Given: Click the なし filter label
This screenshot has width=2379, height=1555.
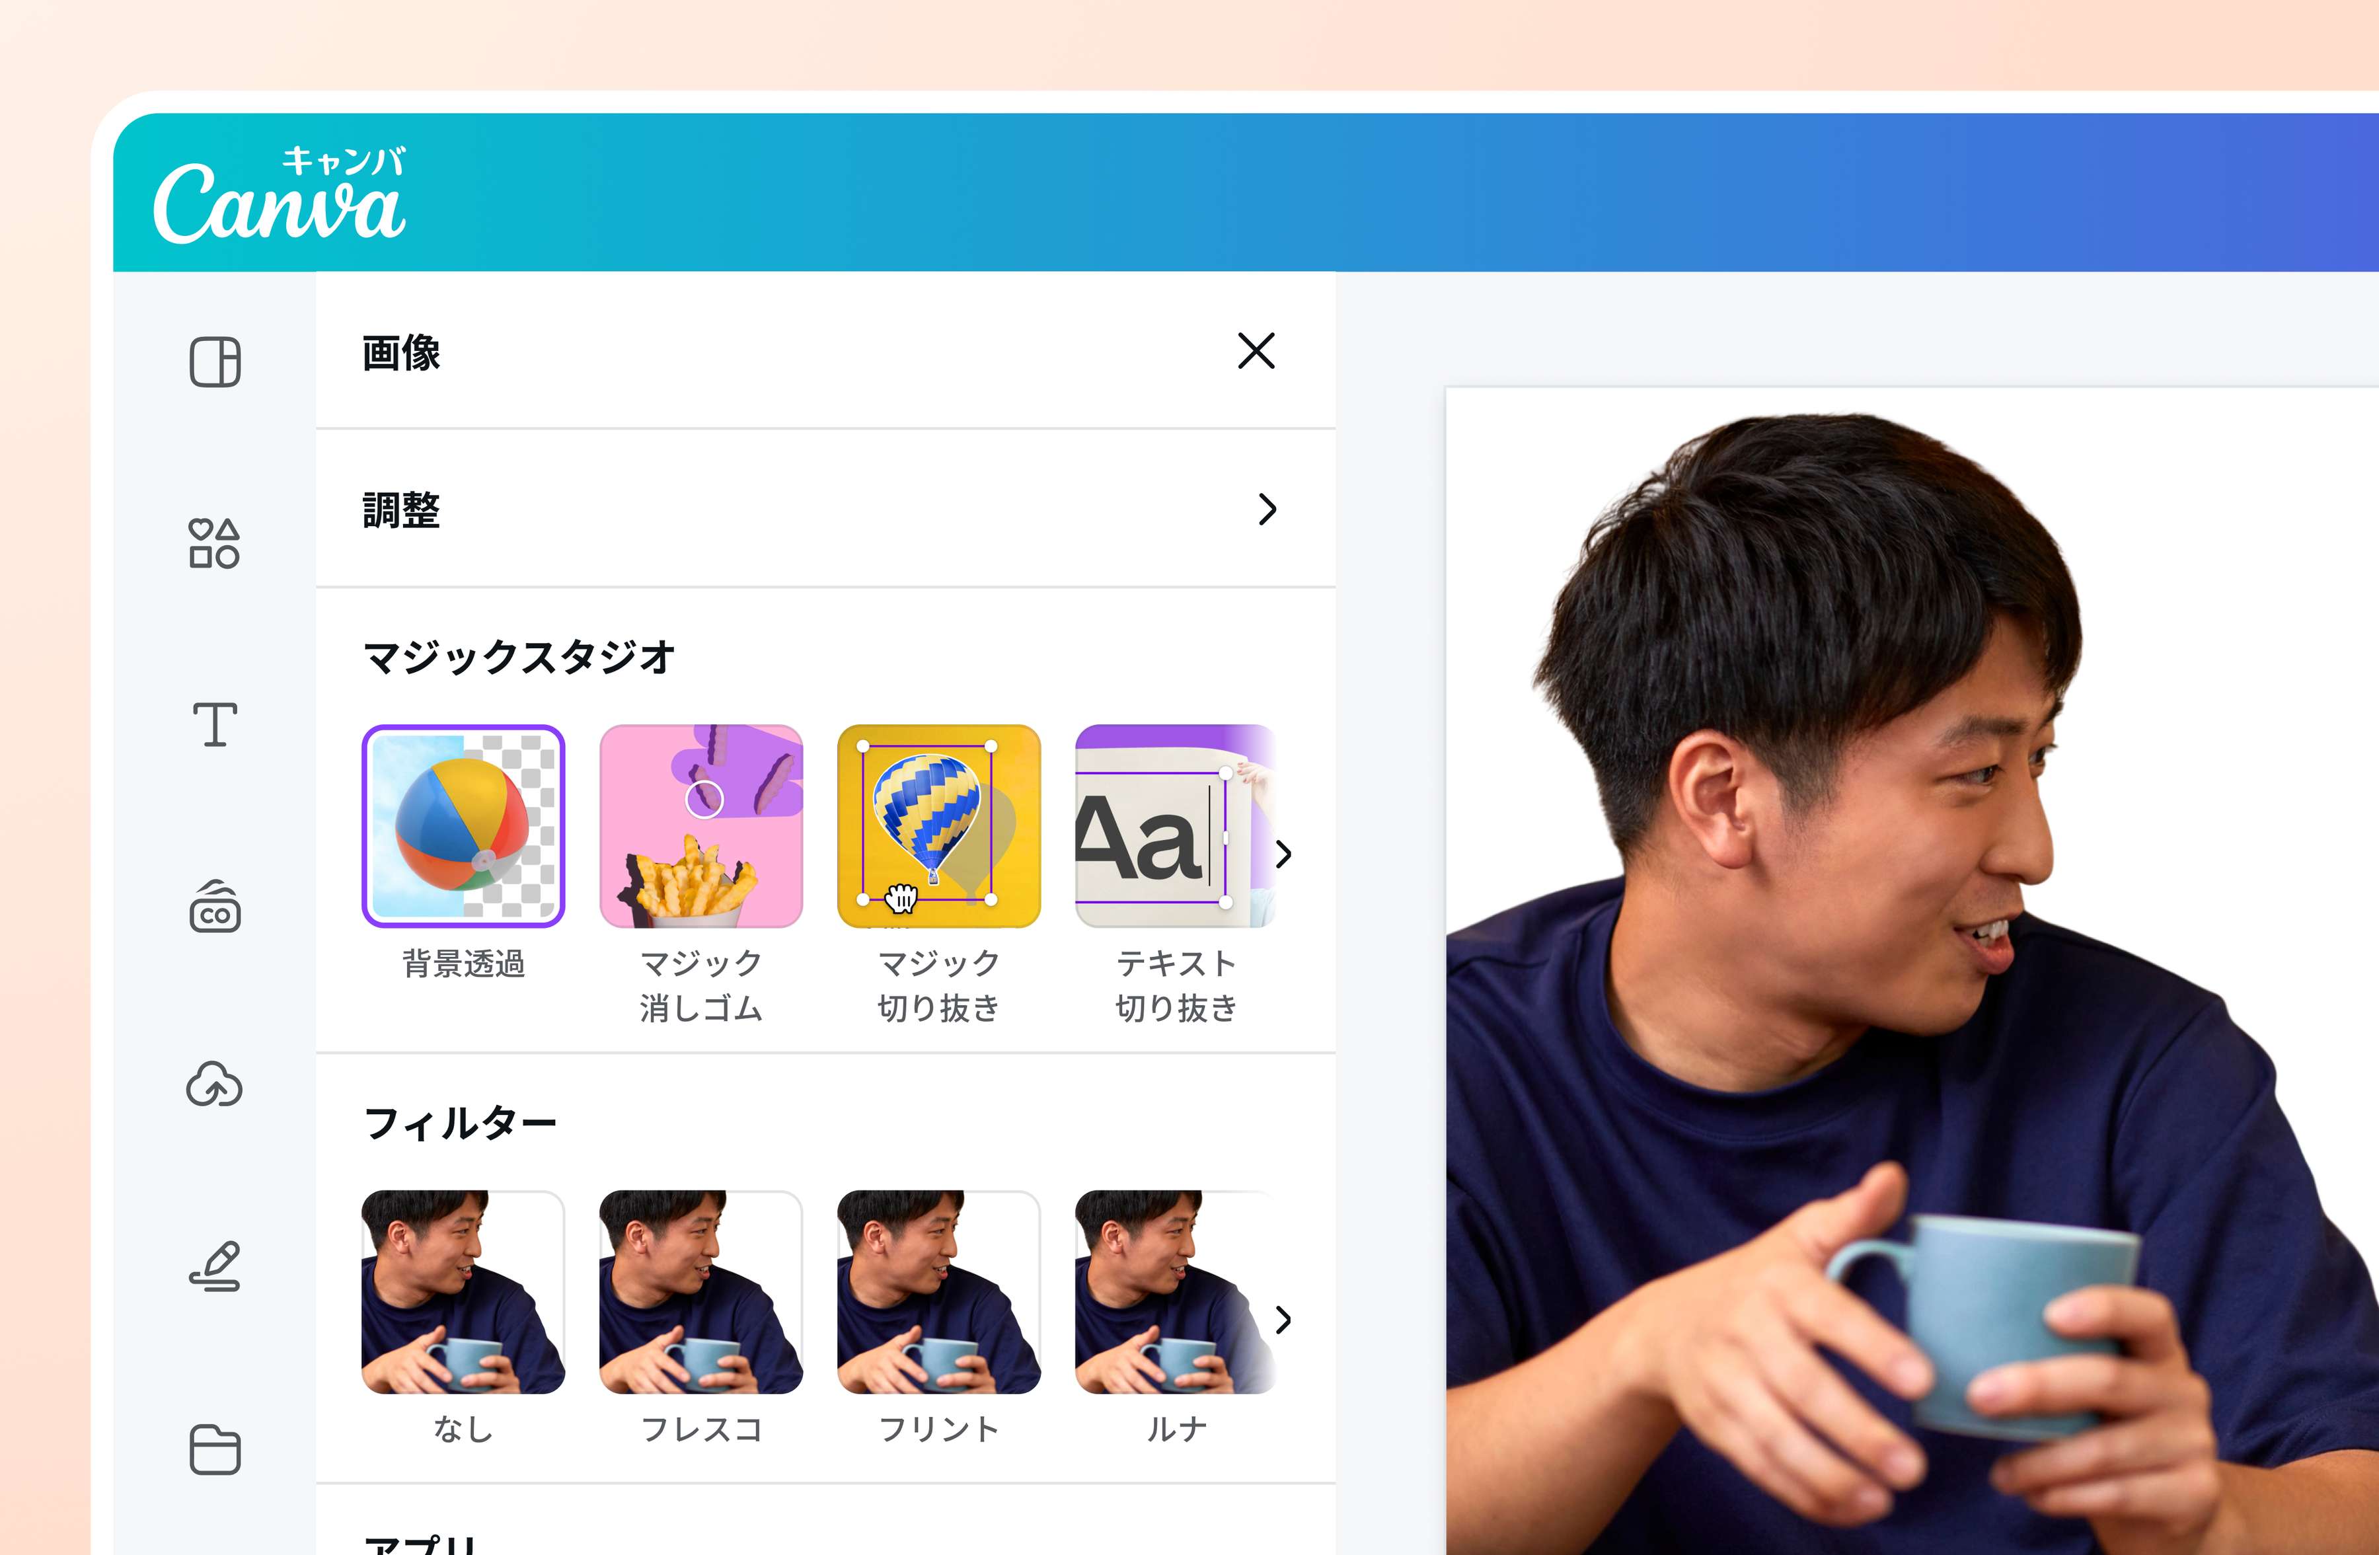Looking at the screenshot, I should click(464, 1430).
